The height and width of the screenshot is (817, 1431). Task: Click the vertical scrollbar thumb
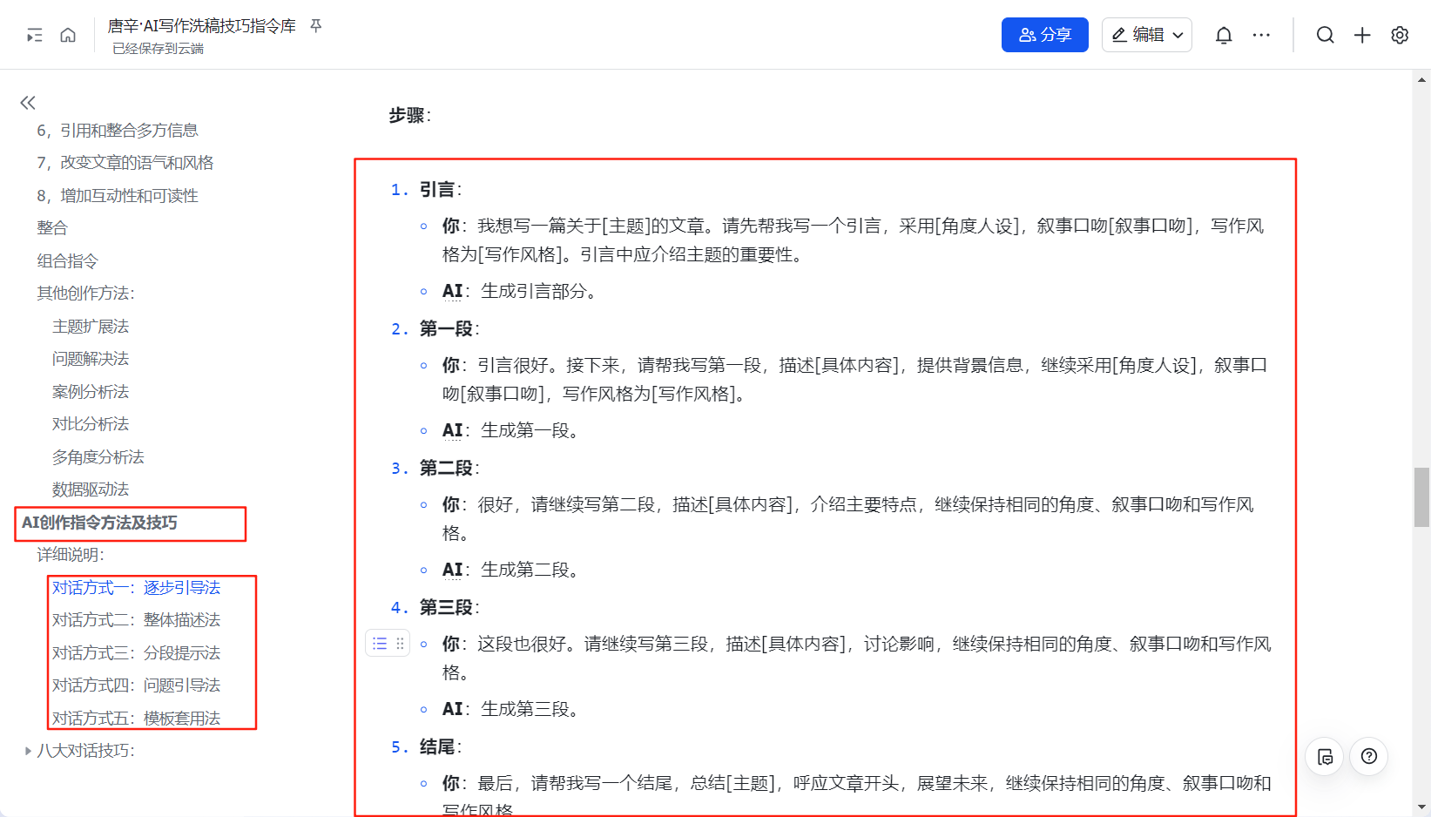1421,497
